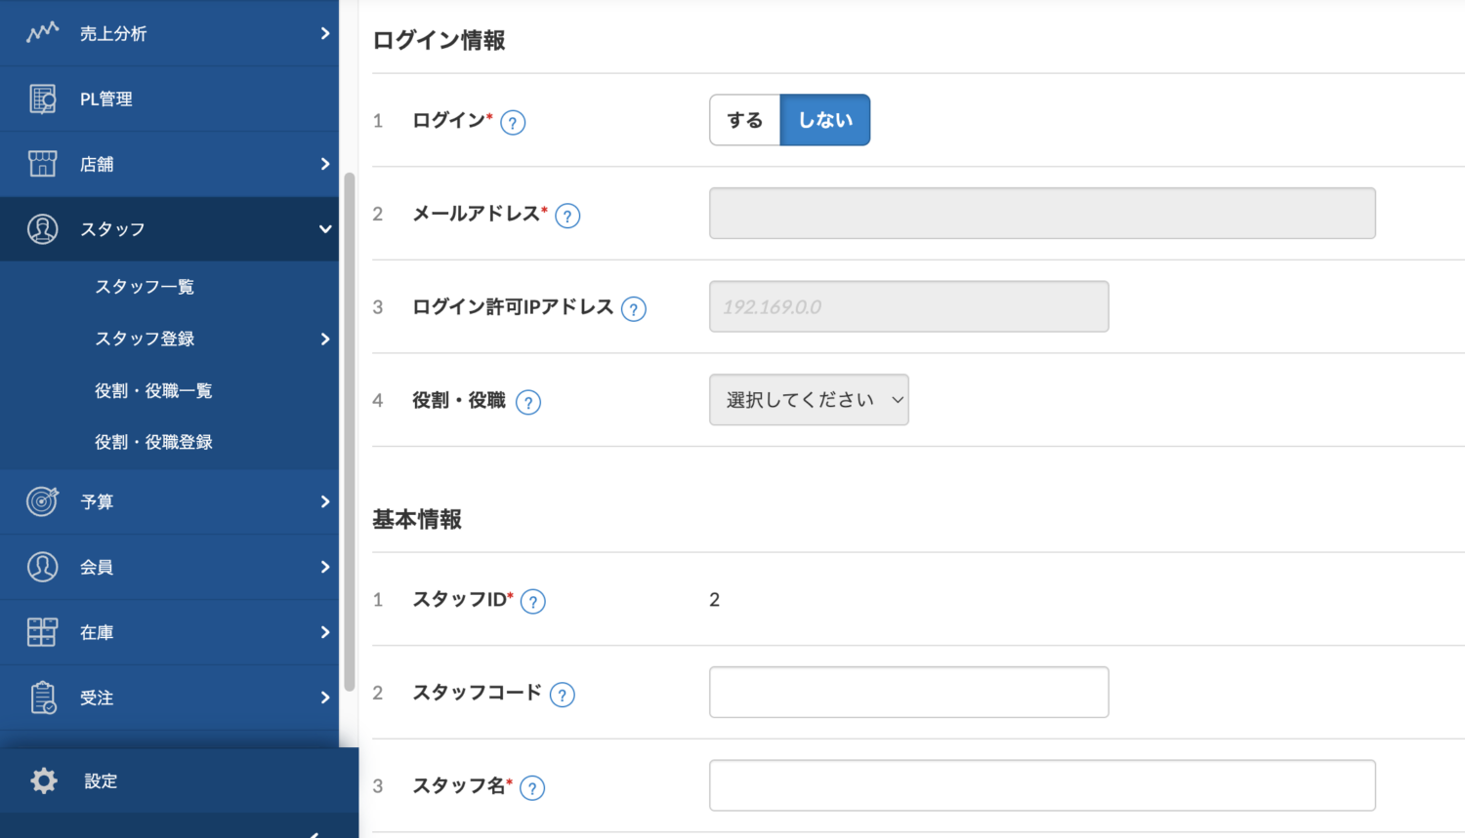Image resolution: width=1465 pixels, height=838 pixels.
Task: Click the スタッフ person icon in sidebar
Action: (x=42, y=228)
